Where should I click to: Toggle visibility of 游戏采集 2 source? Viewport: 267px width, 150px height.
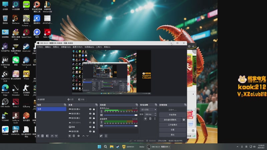pos(90,118)
